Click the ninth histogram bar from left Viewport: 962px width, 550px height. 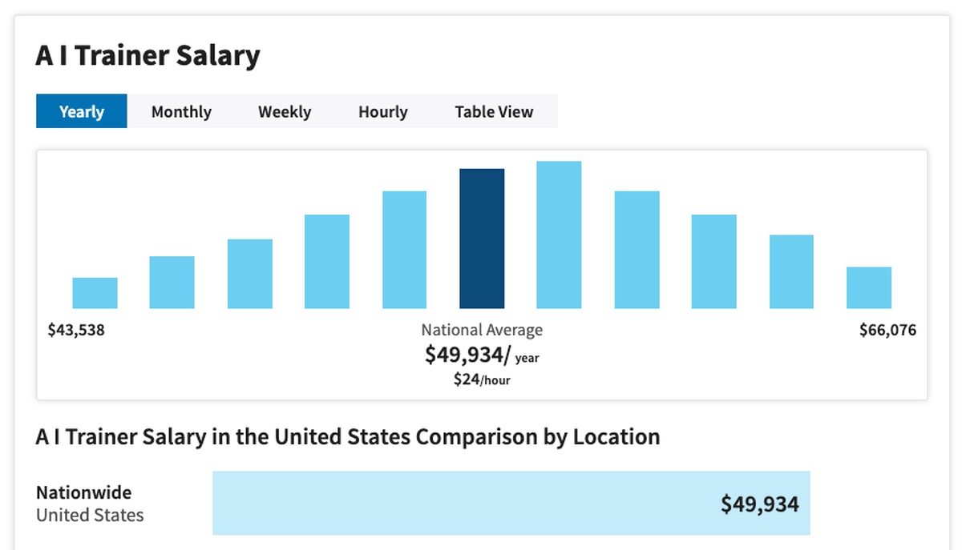coord(713,262)
